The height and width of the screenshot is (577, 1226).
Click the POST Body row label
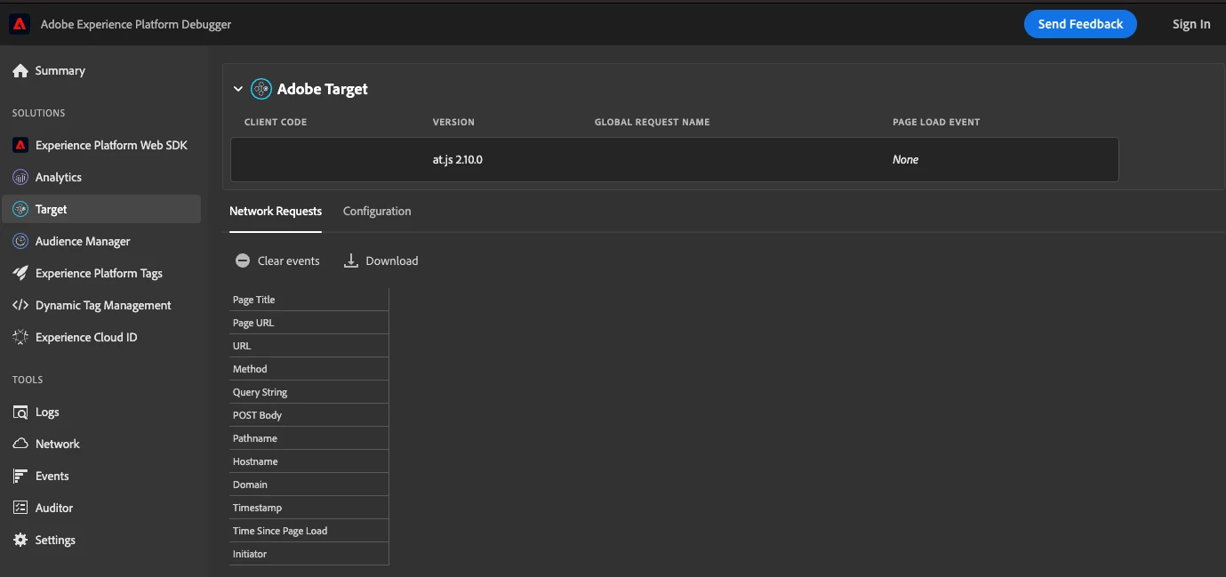point(257,415)
